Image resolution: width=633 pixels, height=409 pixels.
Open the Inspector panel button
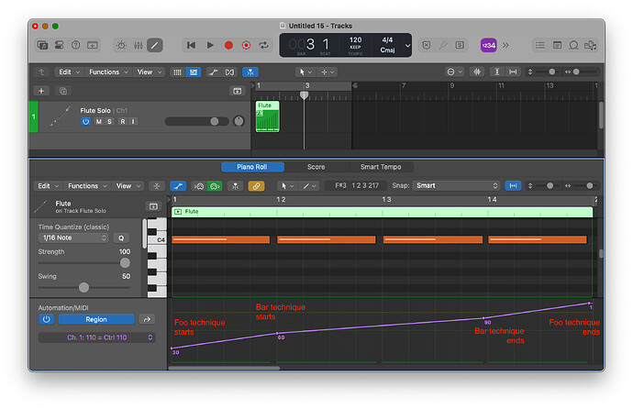(59, 45)
